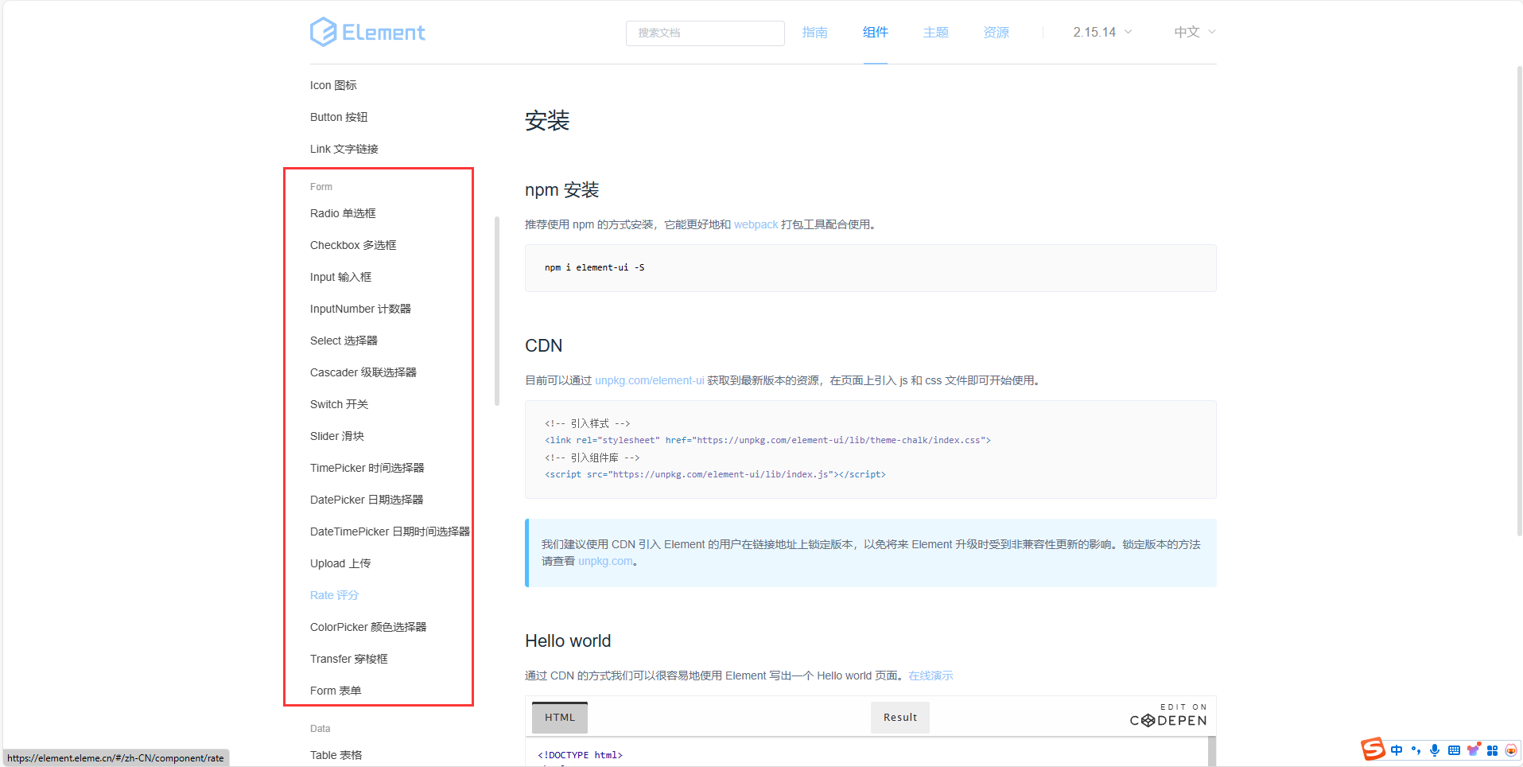Open the 在线演示 demo link

pyautogui.click(x=931, y=676)
